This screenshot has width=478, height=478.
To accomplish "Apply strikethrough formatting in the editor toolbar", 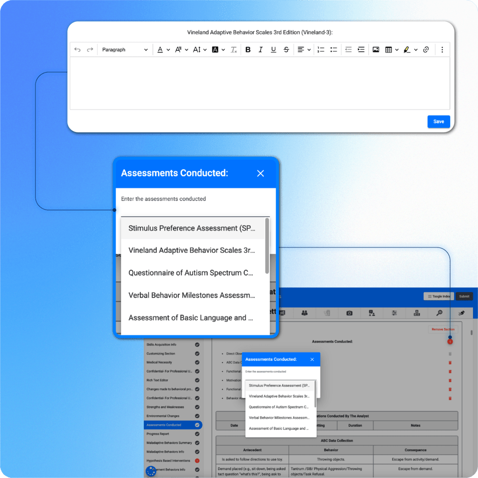I will pos(285,49).
